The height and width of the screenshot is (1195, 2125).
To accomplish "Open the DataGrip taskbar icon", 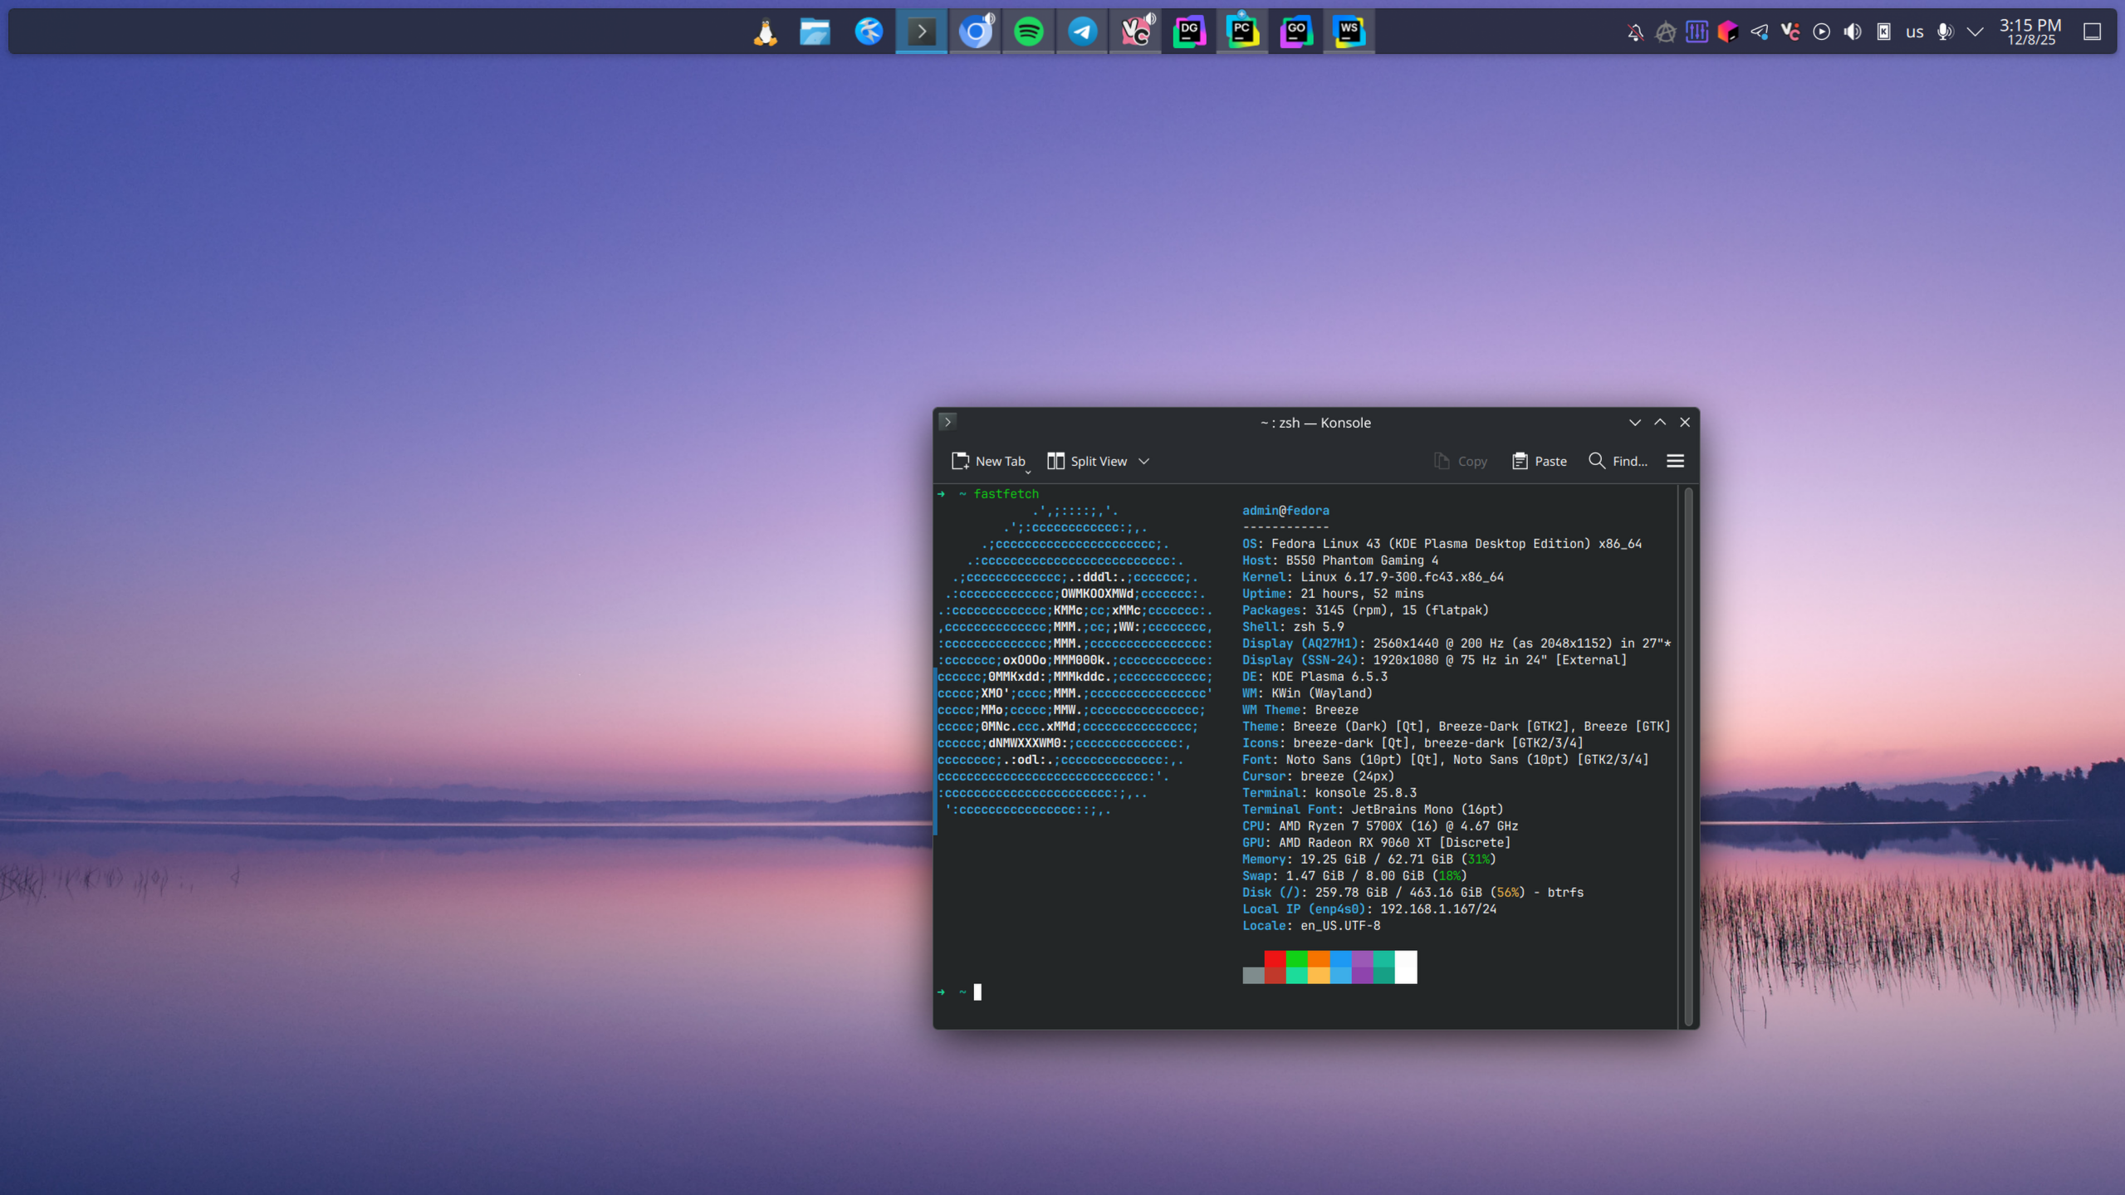I will point(1188,32).
